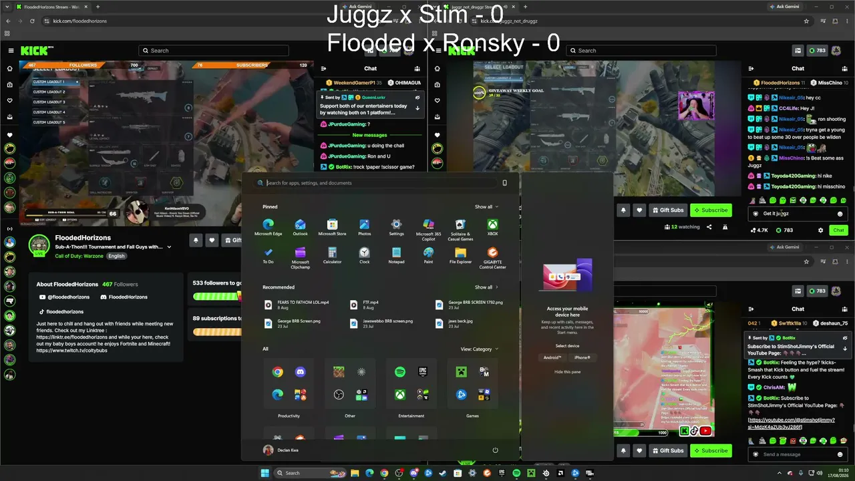Expand Show all for Recommended files
The image size is (855, 481).
(x=486, y=287)
